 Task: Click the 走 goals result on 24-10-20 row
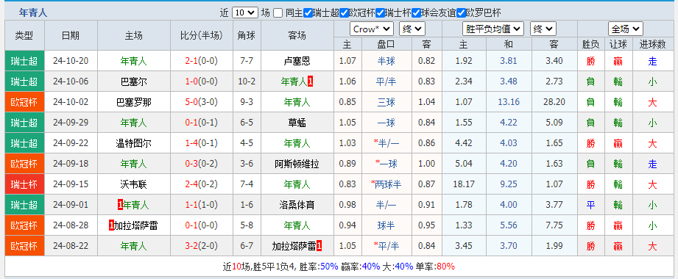652,61
